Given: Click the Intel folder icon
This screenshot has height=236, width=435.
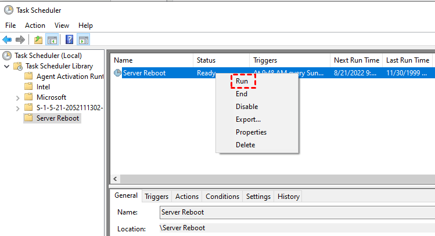Looking at the screenshot, I should point(28,86).
